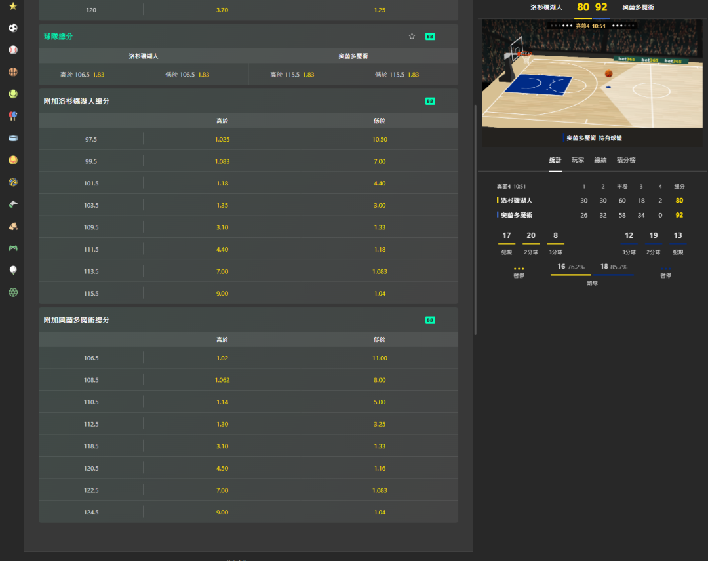Viewport: 708px width, 561px height.
Task: Select green netball icon at sidebar bottom
Action: (13, 292)
